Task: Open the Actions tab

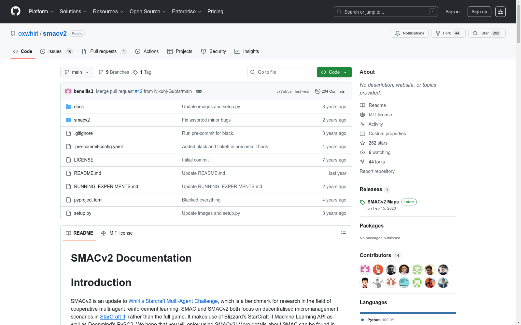Action: [x=147, y=51]
